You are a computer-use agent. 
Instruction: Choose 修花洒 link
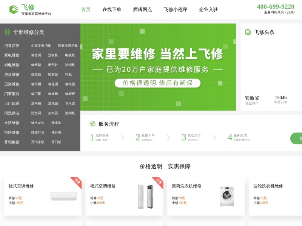click(x=53, y=84)
